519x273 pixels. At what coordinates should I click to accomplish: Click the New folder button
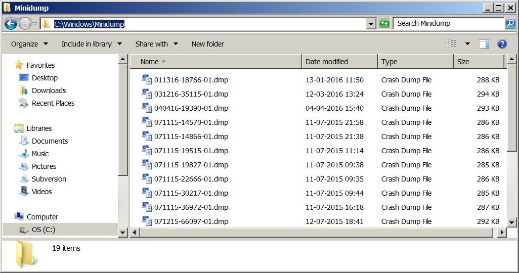207,44
